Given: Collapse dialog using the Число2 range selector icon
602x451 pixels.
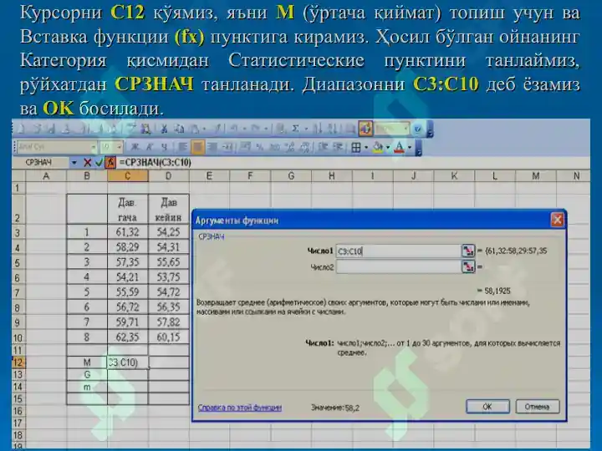Looking at the screenshot, I should (467, 266).
